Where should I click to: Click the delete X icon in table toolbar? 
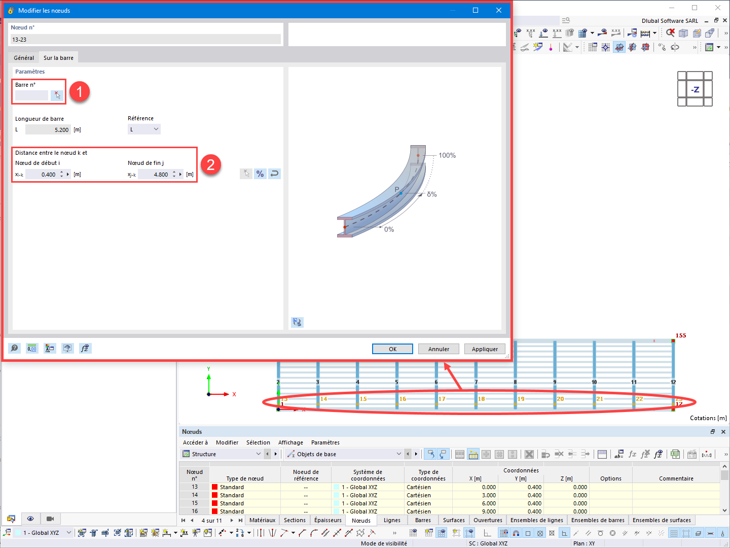point(529,454)
